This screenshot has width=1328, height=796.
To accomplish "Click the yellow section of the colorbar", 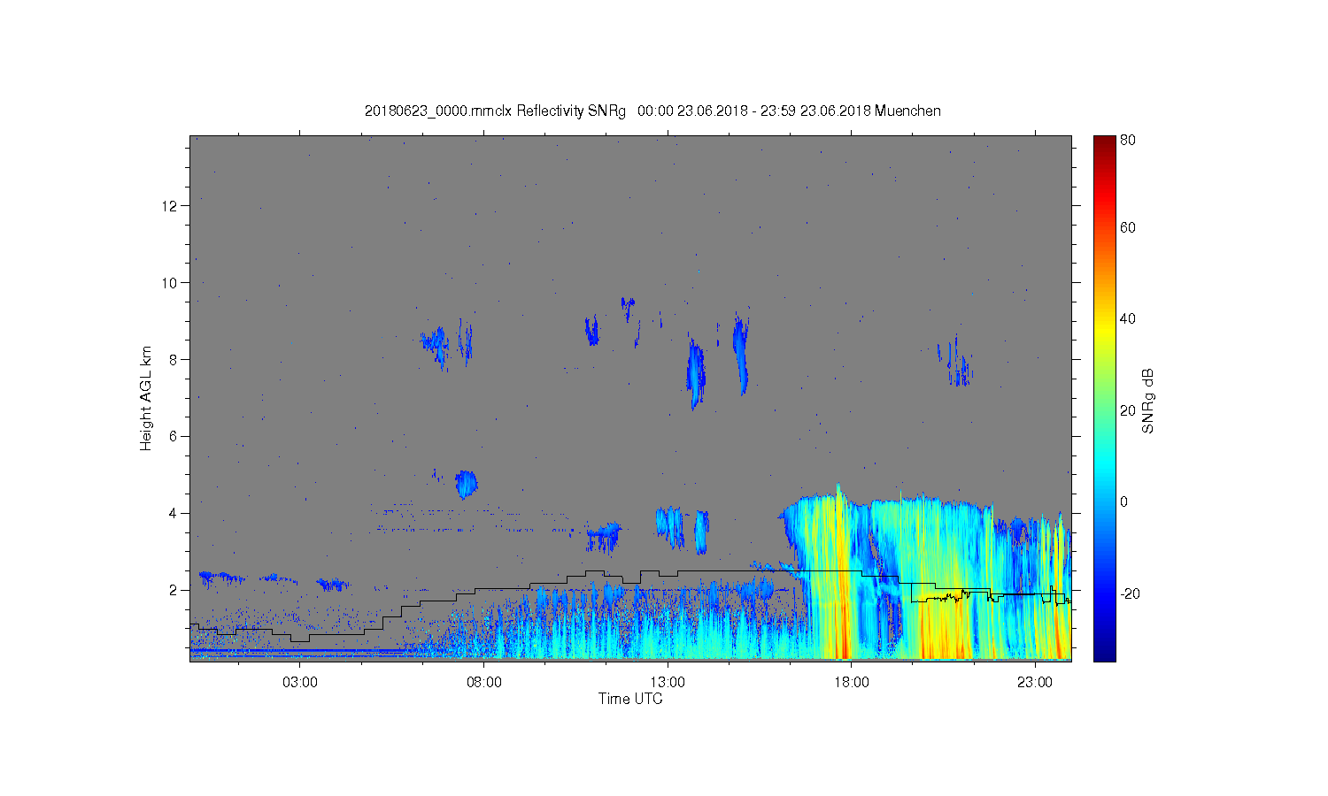I will [1104, 332].
